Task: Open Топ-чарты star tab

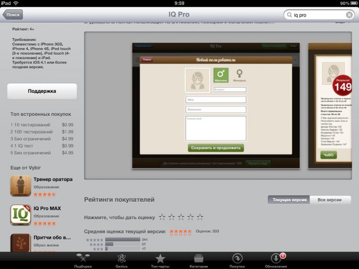Action: [160, 260]
